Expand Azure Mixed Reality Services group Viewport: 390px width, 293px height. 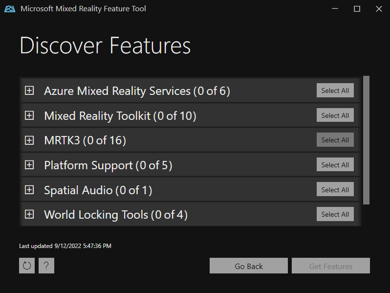(29, 90)
